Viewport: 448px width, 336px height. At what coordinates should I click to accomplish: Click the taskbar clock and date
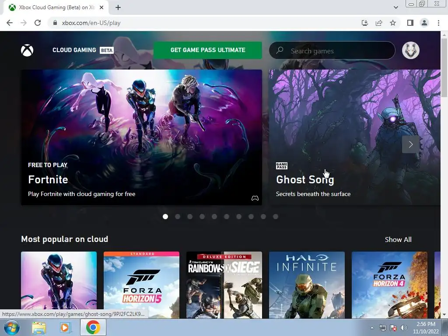pyautogui.click(x=426, y=328)
